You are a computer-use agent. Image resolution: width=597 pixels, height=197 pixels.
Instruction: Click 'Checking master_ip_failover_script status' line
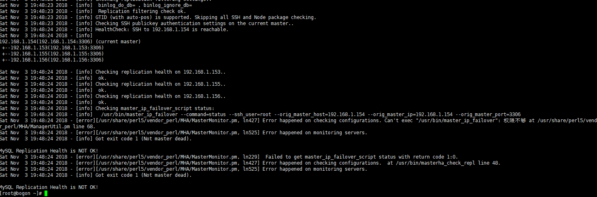click(x=155, y=108)
